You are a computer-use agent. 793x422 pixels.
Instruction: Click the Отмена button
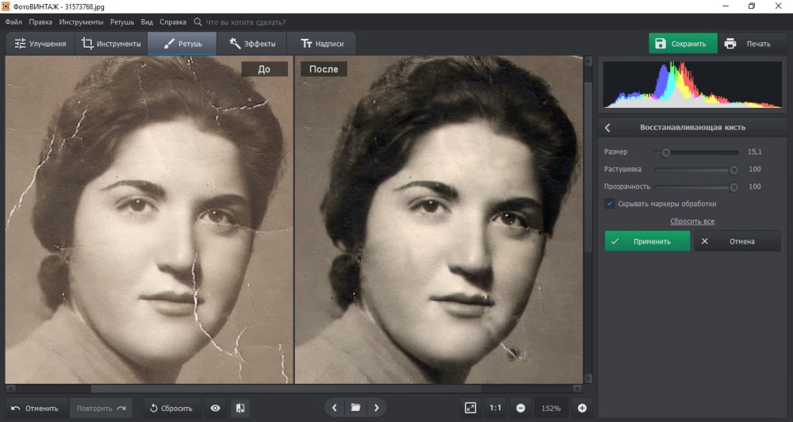737,241
